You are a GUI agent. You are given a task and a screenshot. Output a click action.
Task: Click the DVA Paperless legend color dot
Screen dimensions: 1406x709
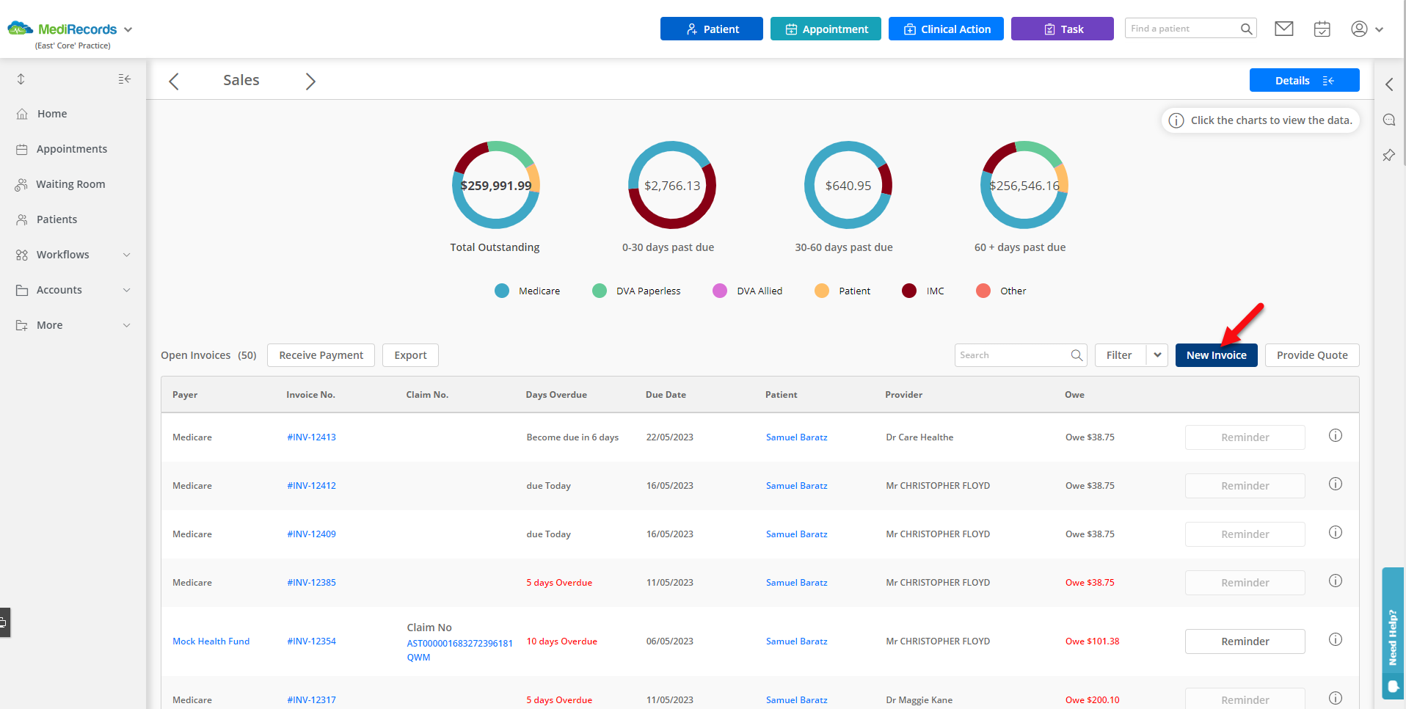600,291
